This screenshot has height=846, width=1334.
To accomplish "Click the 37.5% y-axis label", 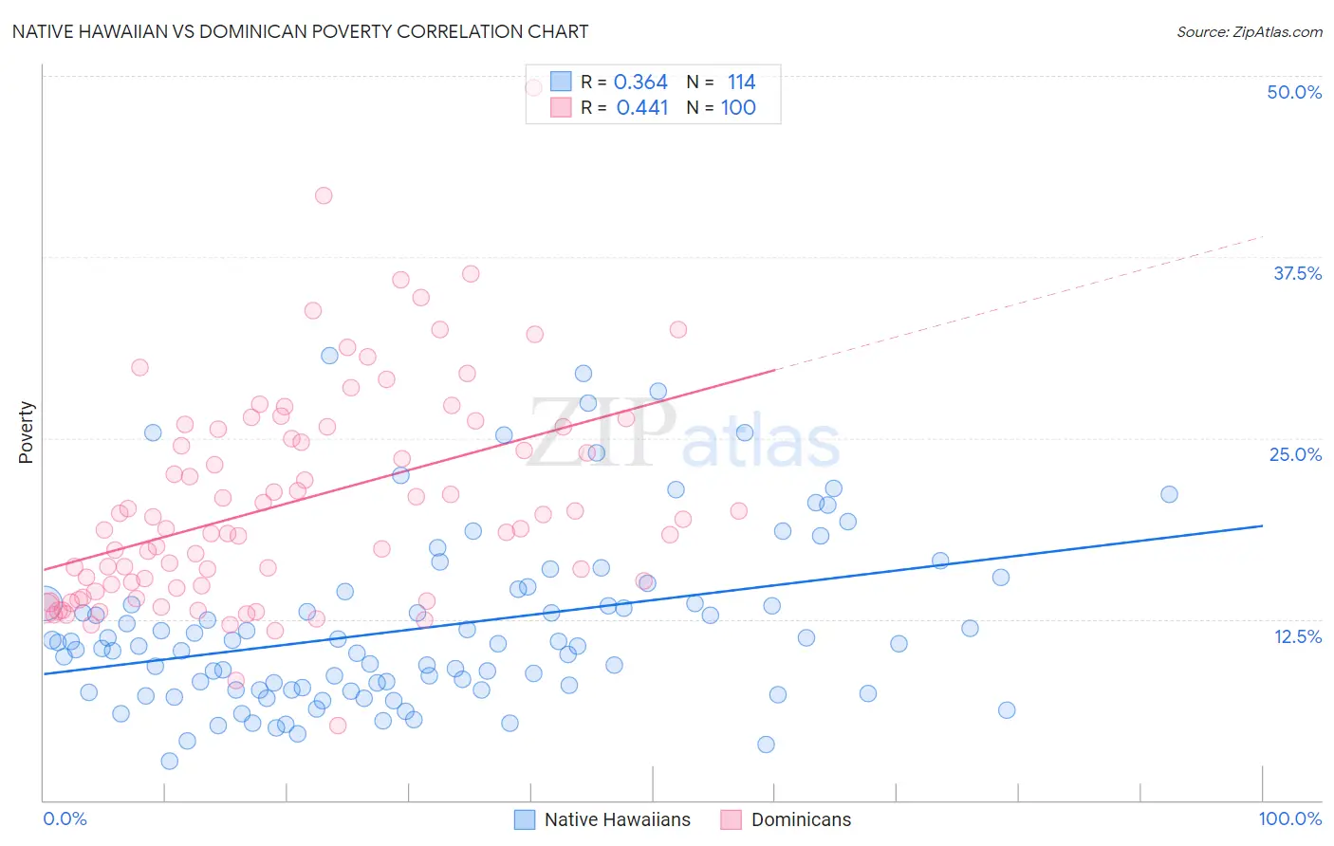I will click(1297, 273).
